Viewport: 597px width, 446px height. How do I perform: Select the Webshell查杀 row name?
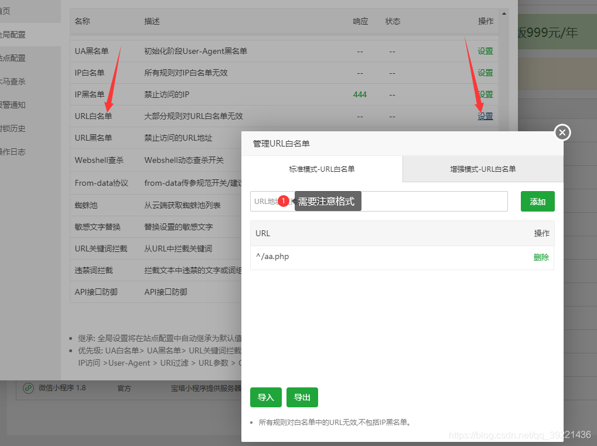(x=99, y=160)
